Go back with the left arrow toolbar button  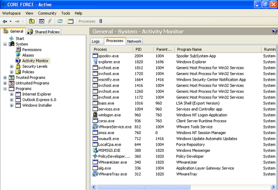pos(5,21)
